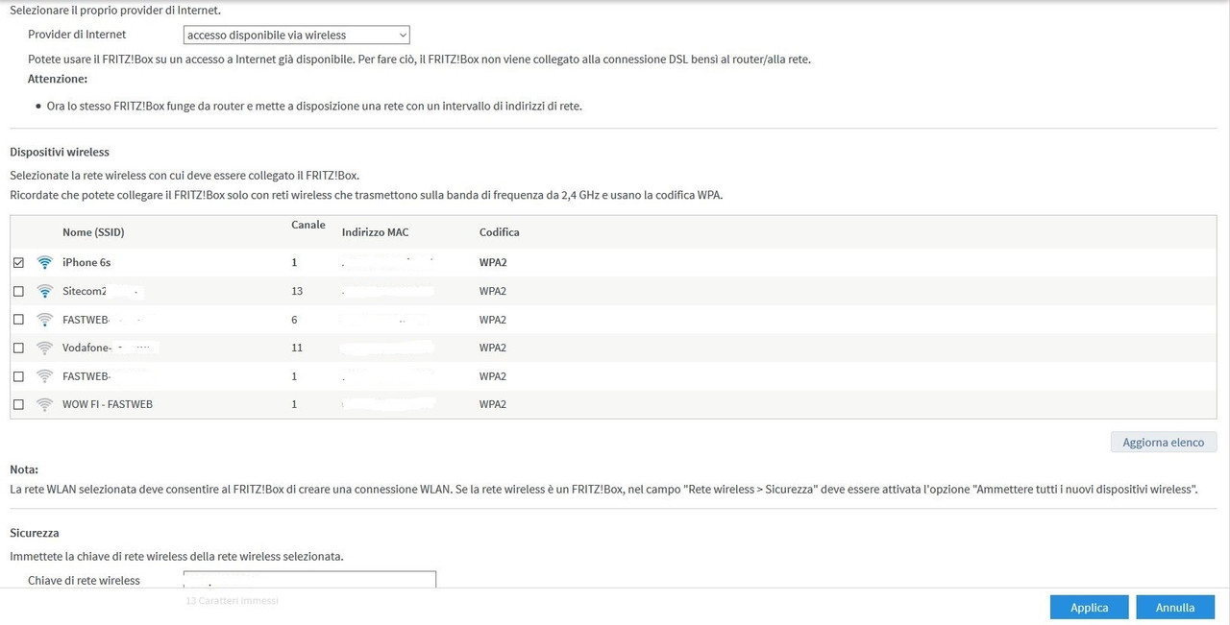
Task: Click the Indirizzo MAC column header
Action: (375, 232)
